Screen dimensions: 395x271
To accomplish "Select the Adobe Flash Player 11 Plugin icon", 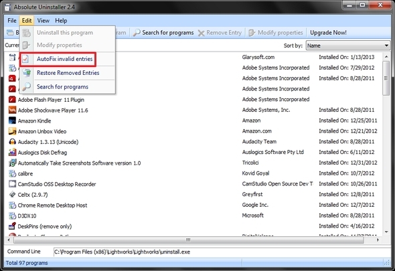I will 12,100.
